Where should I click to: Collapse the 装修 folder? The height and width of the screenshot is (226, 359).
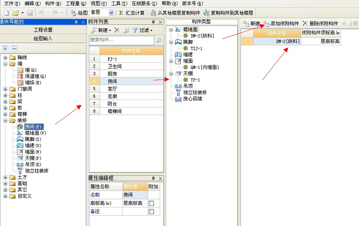tap(5, 120)
